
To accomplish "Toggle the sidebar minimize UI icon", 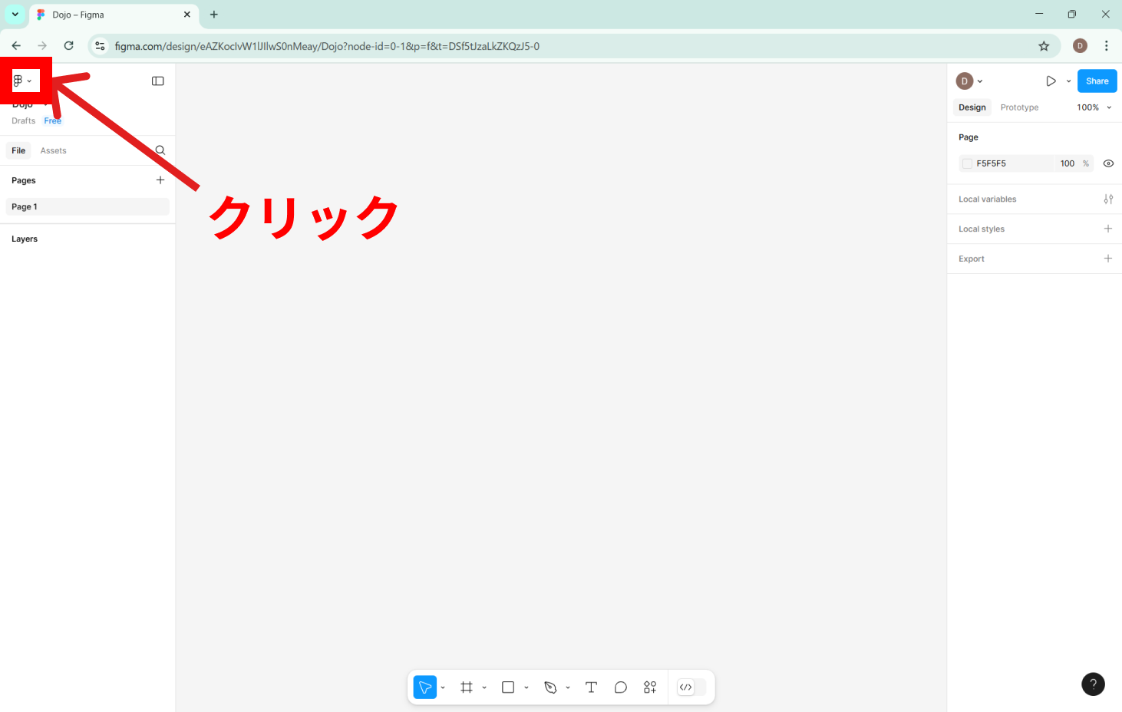I will (158, 81).
